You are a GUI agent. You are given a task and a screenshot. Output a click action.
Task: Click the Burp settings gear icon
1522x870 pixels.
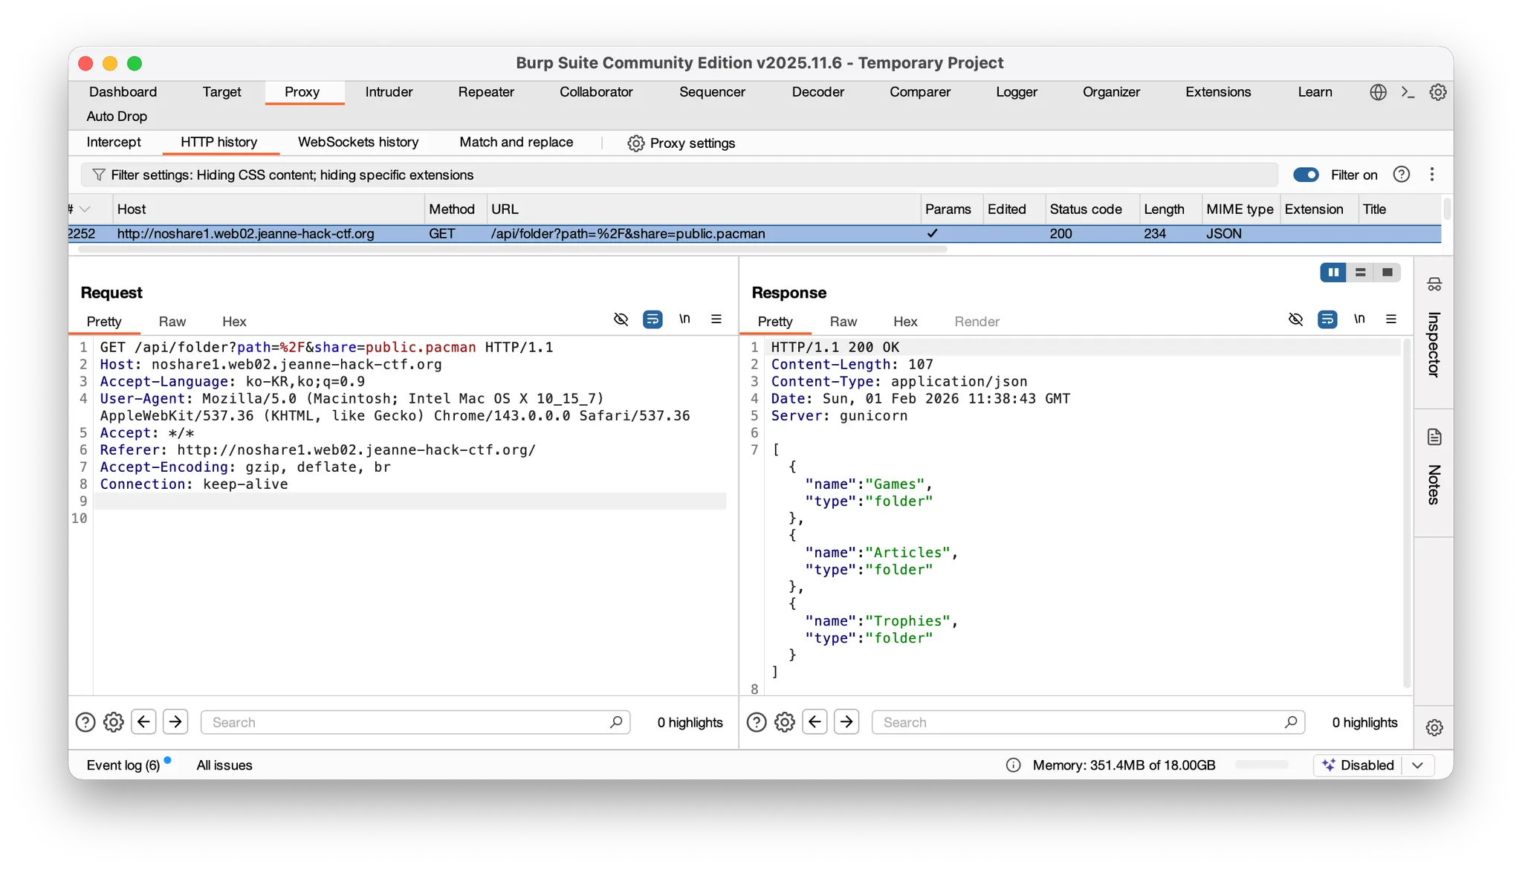[x=1438, y=92]
